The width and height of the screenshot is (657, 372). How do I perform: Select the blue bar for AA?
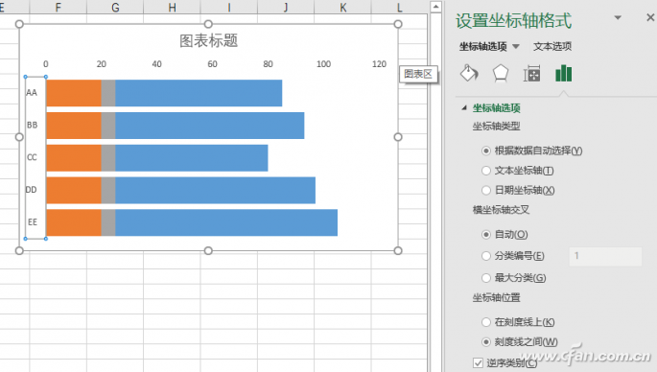pyautogui.click(x=199, y=93)
